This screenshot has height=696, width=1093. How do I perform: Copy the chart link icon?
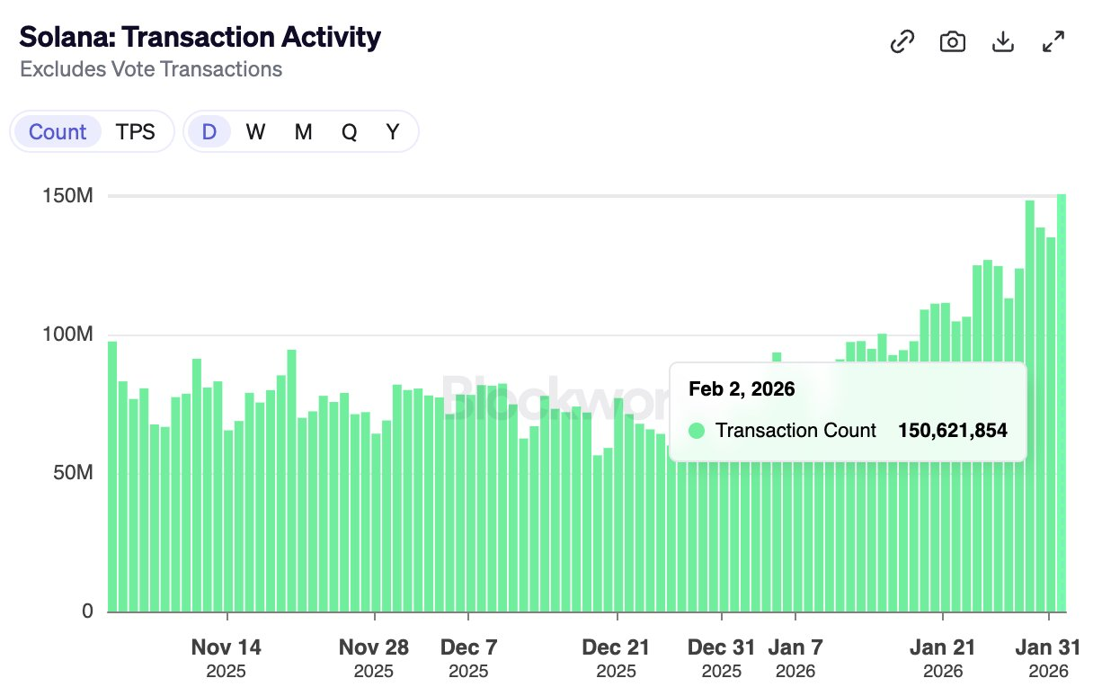coord(902,42)
